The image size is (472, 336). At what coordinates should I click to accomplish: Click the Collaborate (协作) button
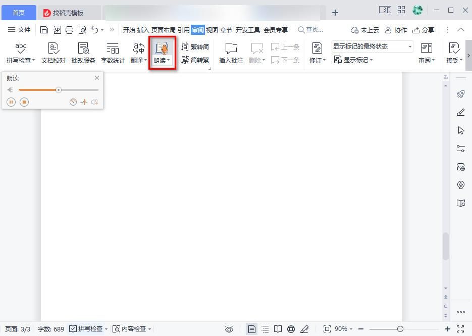396,30
